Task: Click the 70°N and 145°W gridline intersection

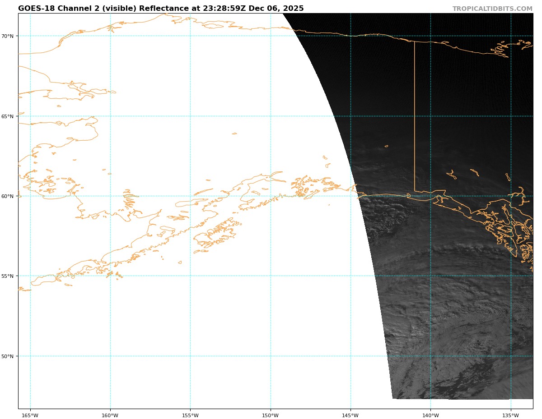Action: click(x=350, y=36)
